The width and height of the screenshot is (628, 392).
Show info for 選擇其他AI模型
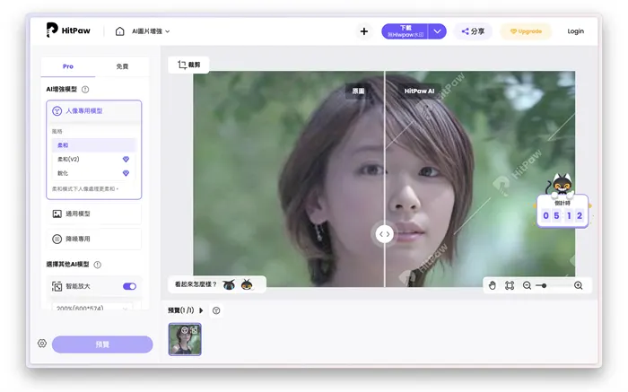[97, 265]
